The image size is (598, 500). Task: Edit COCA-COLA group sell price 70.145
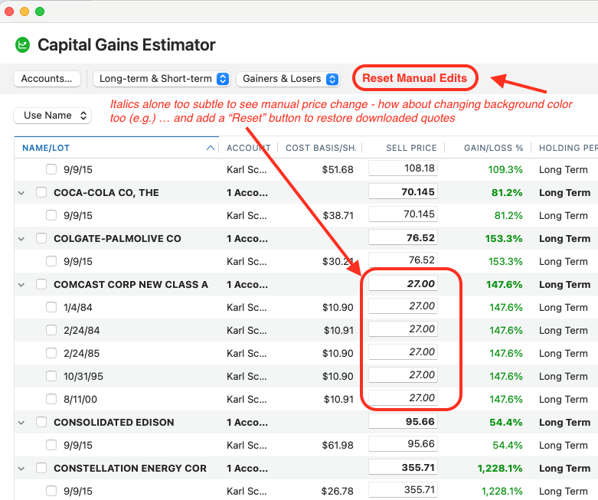pos(403,191)
